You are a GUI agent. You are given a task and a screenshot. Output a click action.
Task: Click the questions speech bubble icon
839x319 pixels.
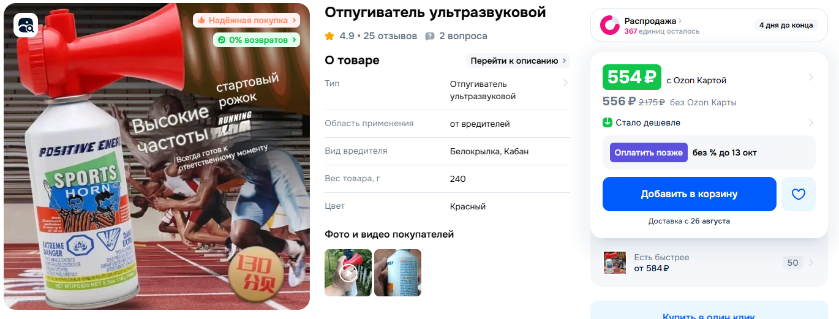[430, 36]
